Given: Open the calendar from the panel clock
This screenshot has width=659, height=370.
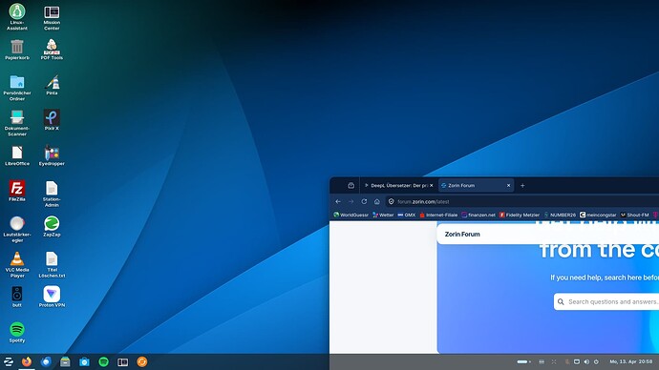Looking at the screenshot, I should point(631,361).
